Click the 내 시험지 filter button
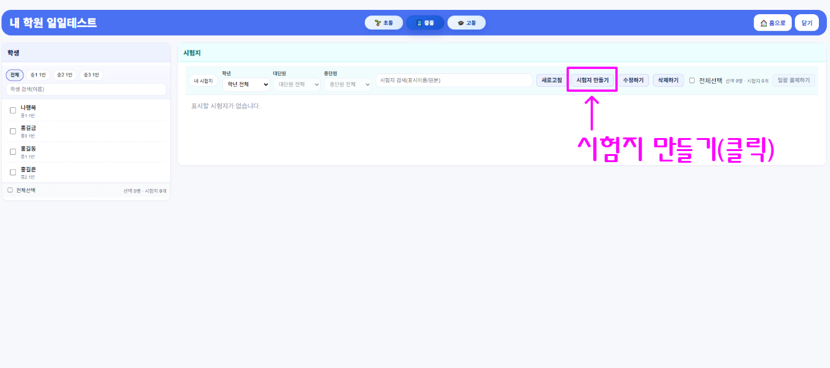The width and height of the screenshot is (830, 368). tap(204, 81)
